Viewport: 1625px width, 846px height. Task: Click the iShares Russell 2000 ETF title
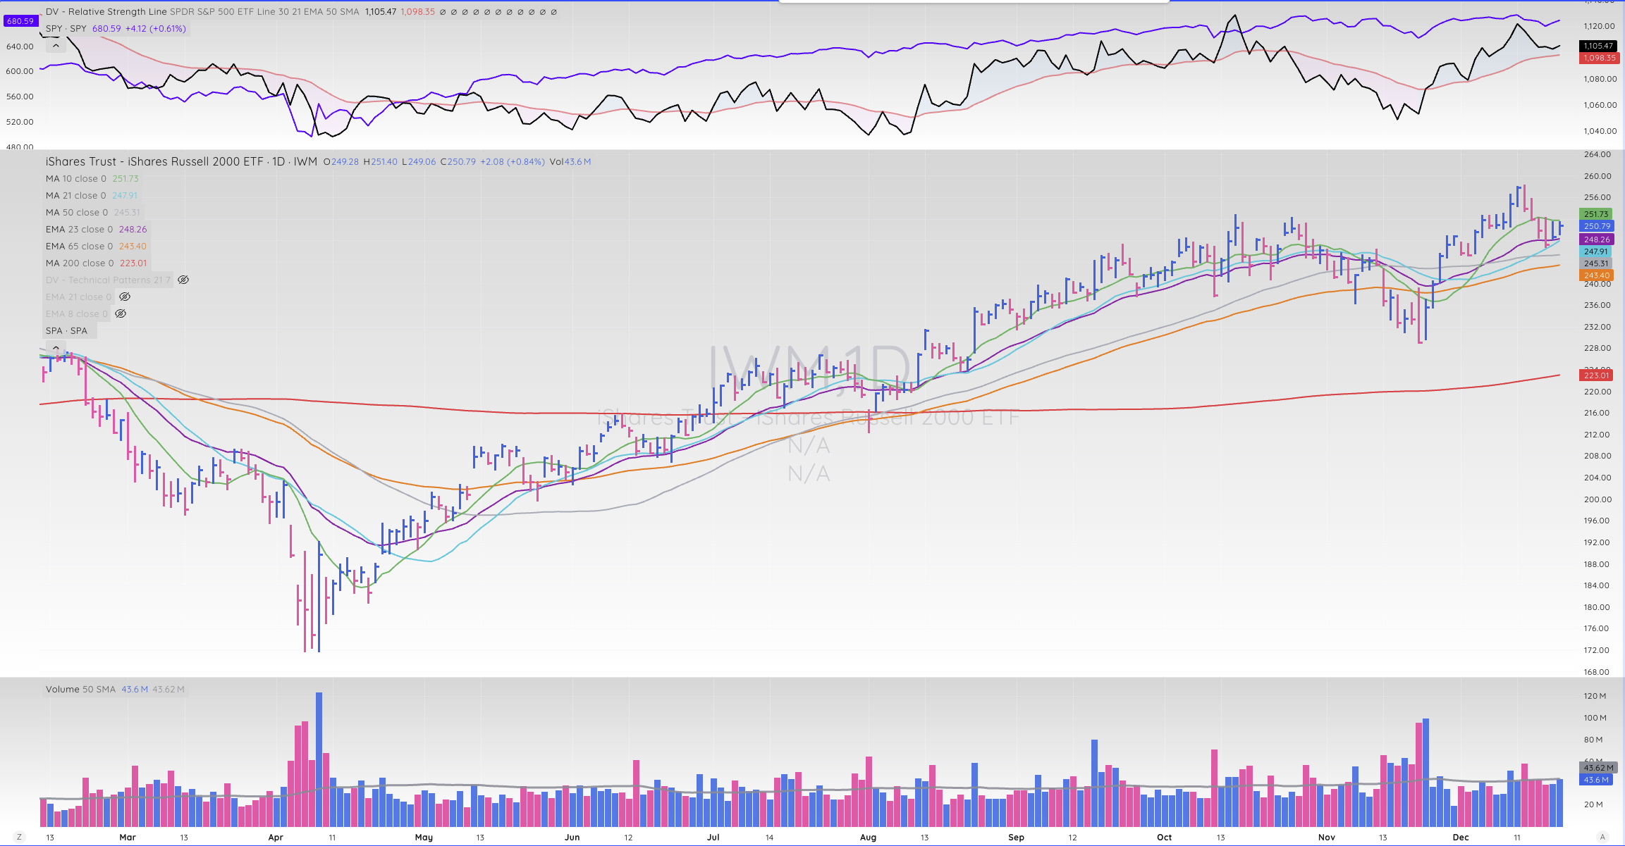tap(154, 162)
